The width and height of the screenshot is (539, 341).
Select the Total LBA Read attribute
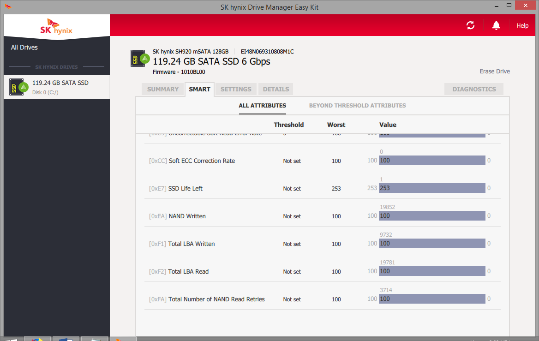pos(323,268)
